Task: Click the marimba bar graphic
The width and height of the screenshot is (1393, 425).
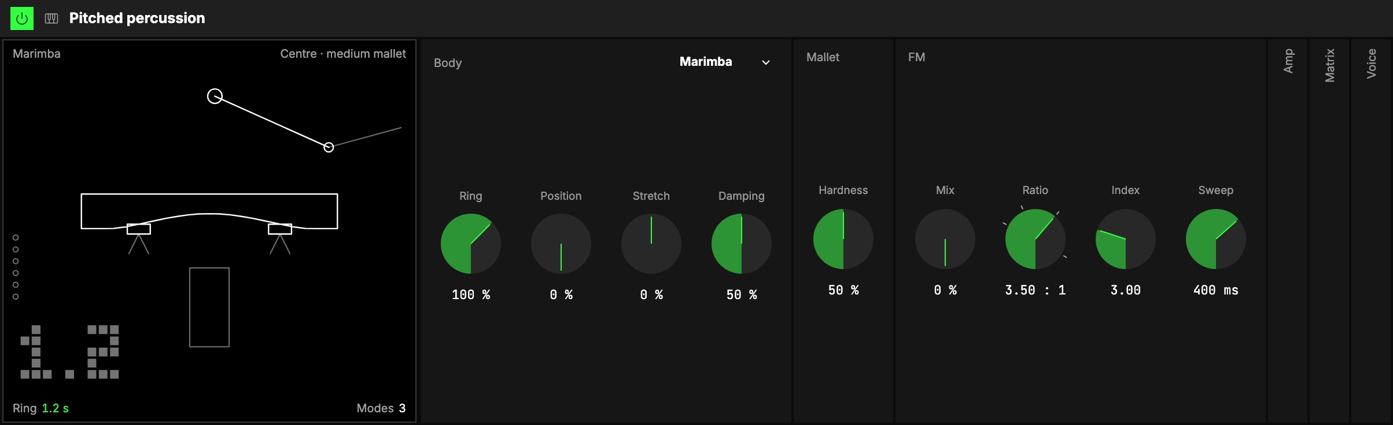Action: (209, 211)
